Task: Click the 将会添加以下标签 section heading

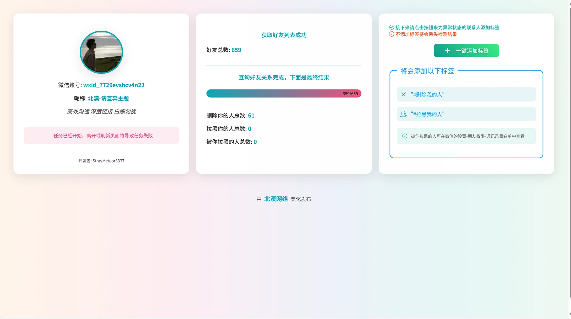Action: (427, 71)
